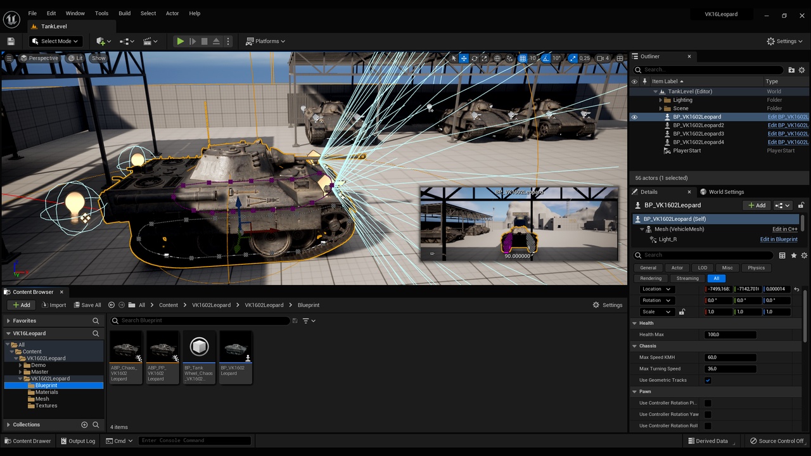Screen dimensions: 811x456
Task: Toggle the Scale ratio lock icon
Action: coord(682,312)
